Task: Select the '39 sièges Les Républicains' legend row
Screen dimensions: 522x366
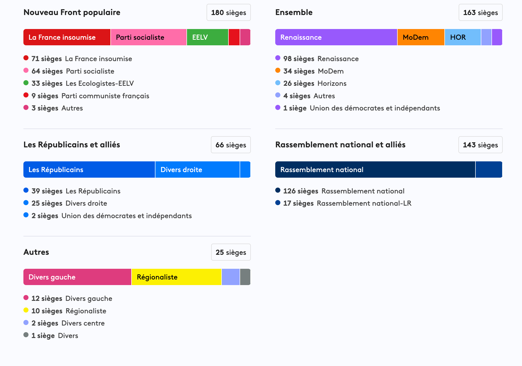Action: pos(72,191)
